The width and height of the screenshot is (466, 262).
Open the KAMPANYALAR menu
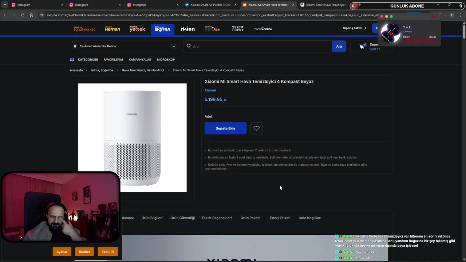coord(140,59)
